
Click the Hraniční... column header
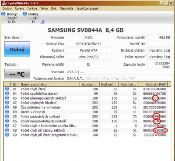(x=129, y=84)
